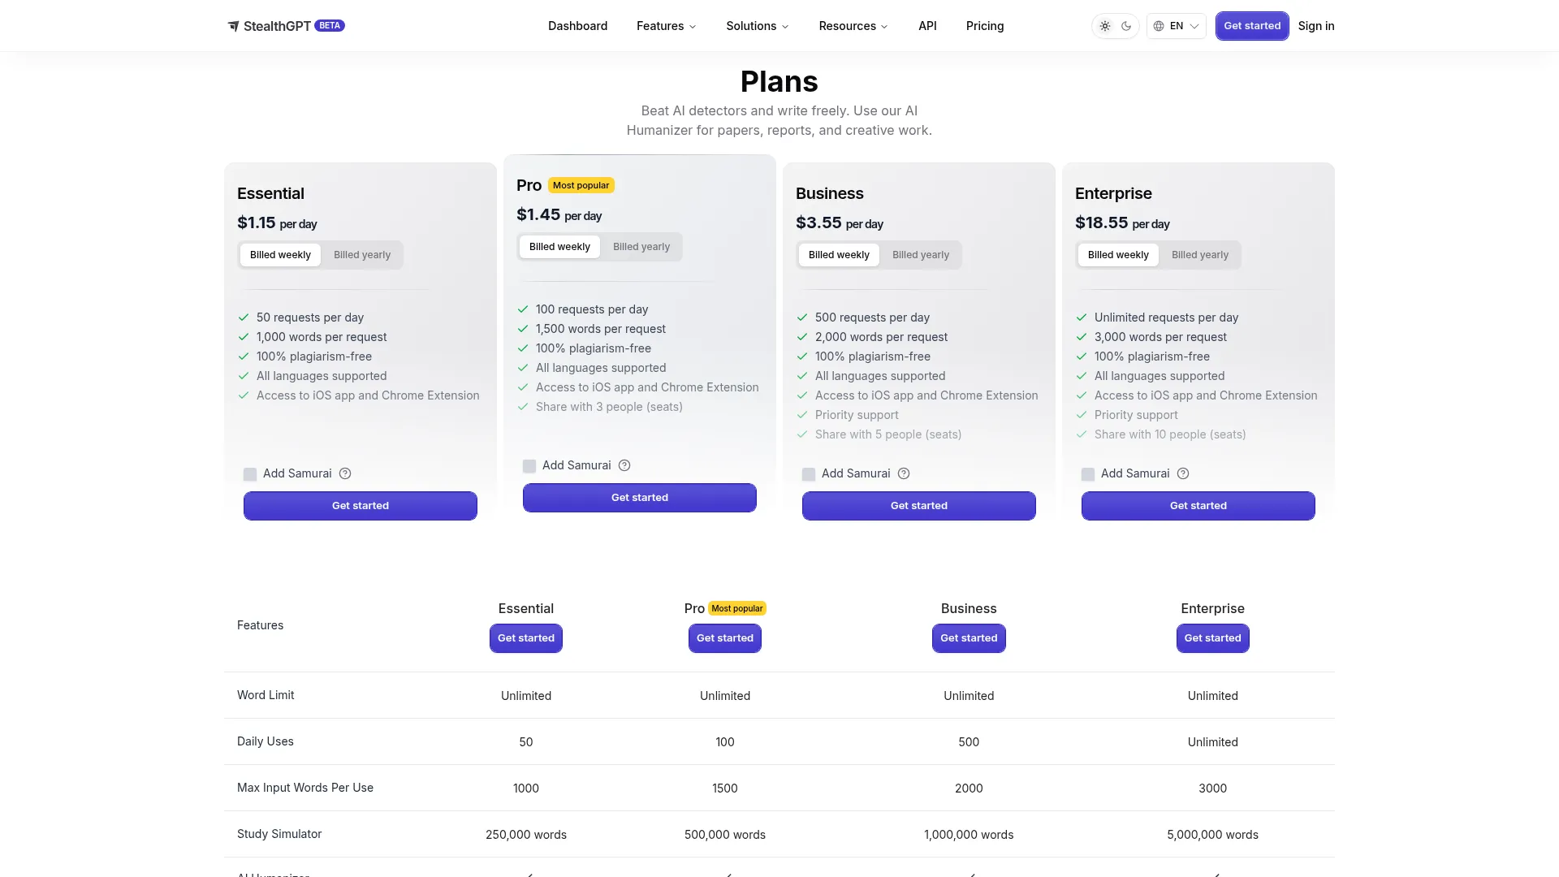Open the EN language dropdown
This screenshot has width=1559, height=877.
(x=1176, y=25)
